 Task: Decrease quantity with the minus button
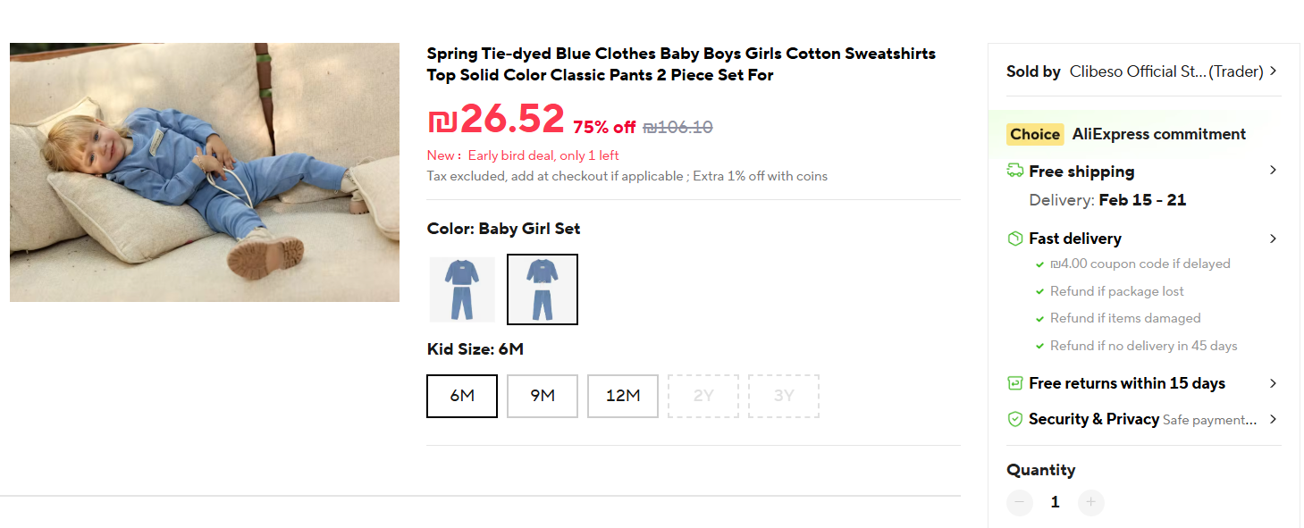tap(1020, 502)
